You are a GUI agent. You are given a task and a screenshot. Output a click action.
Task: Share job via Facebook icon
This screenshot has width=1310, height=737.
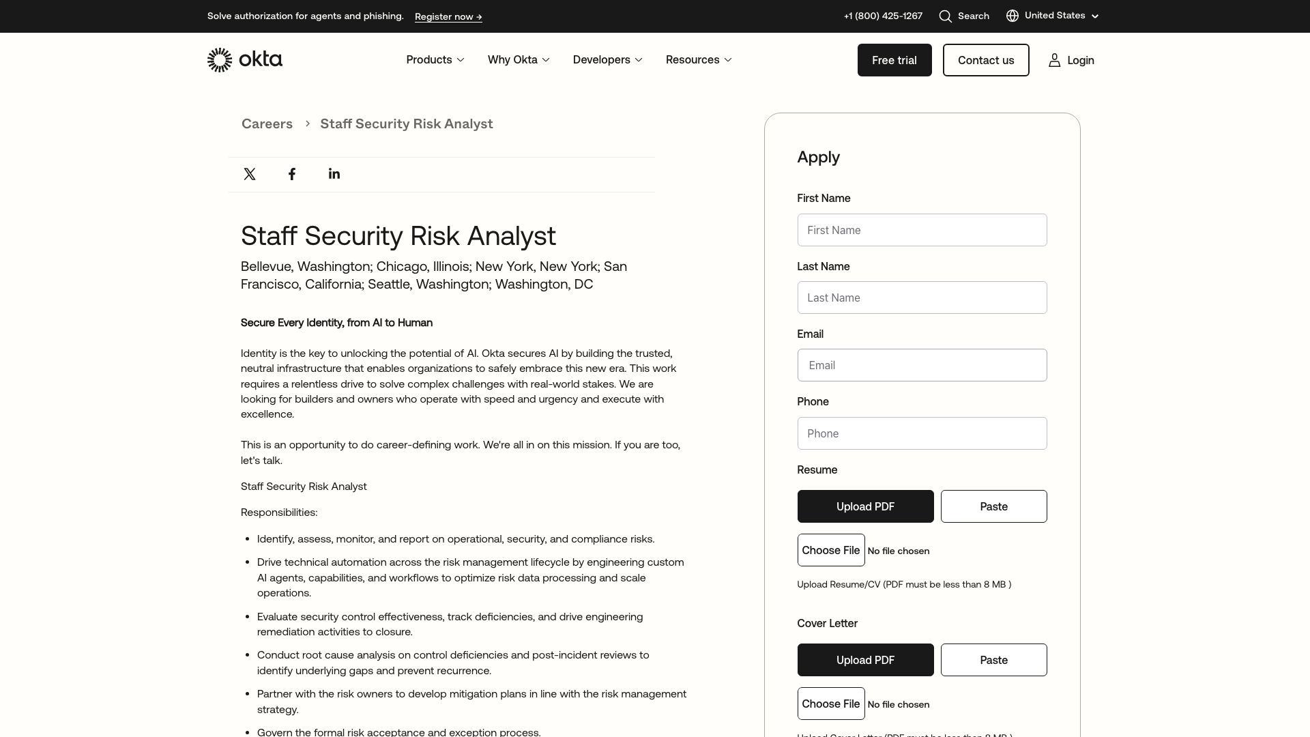pos(292,174)
